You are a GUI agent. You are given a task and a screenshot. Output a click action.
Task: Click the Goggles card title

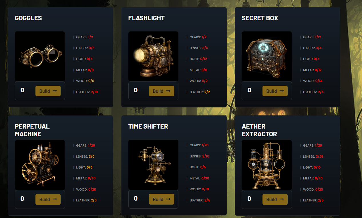click(28, 18)
